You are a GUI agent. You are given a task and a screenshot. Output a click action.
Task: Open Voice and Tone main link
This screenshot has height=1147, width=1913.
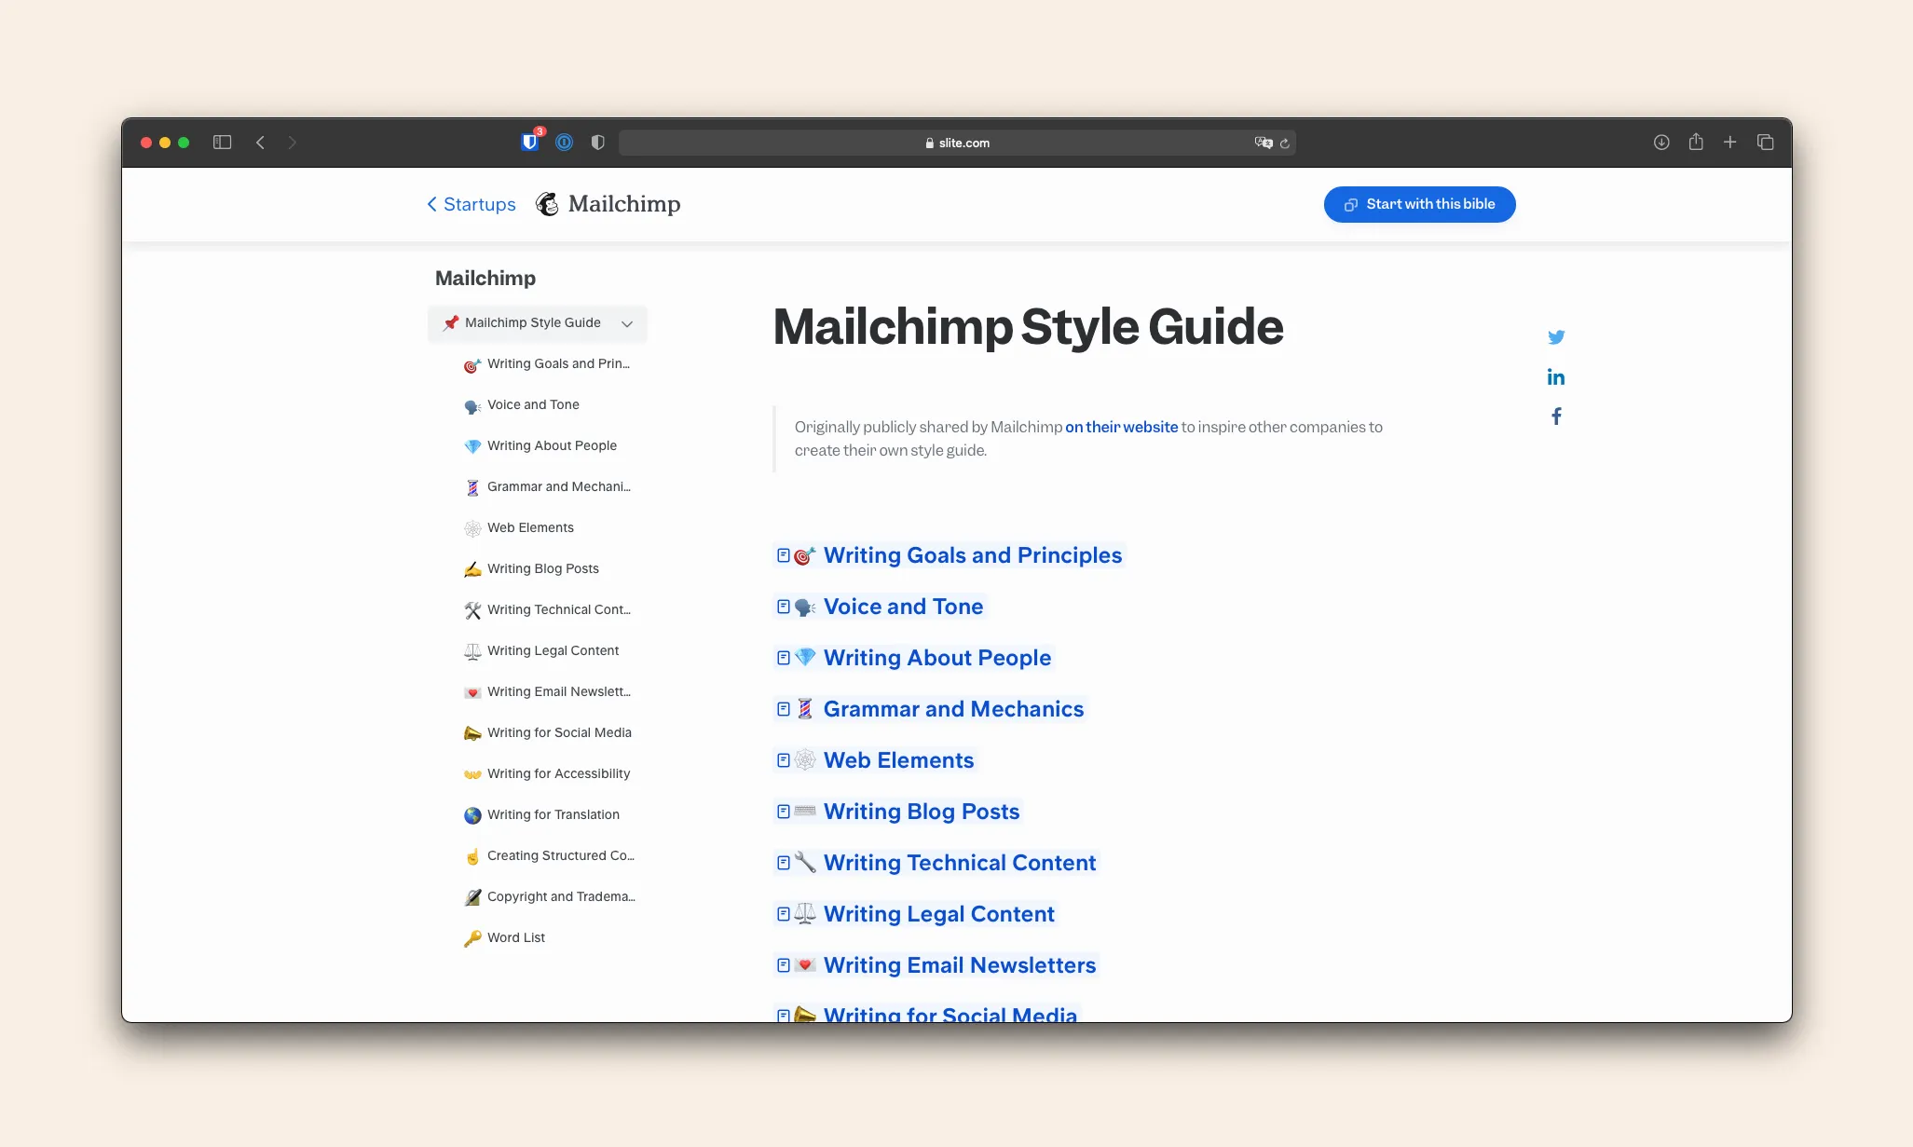pos(903,607)
